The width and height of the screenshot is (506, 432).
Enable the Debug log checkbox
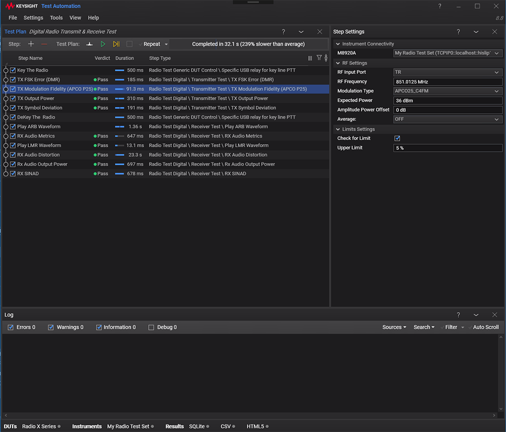coord(151,327)
